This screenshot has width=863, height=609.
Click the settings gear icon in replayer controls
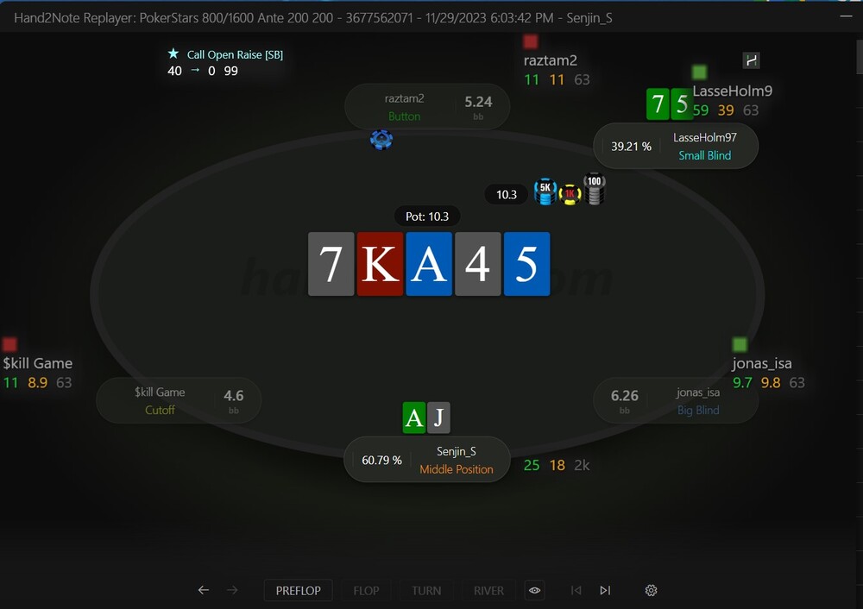click(651, 590)
